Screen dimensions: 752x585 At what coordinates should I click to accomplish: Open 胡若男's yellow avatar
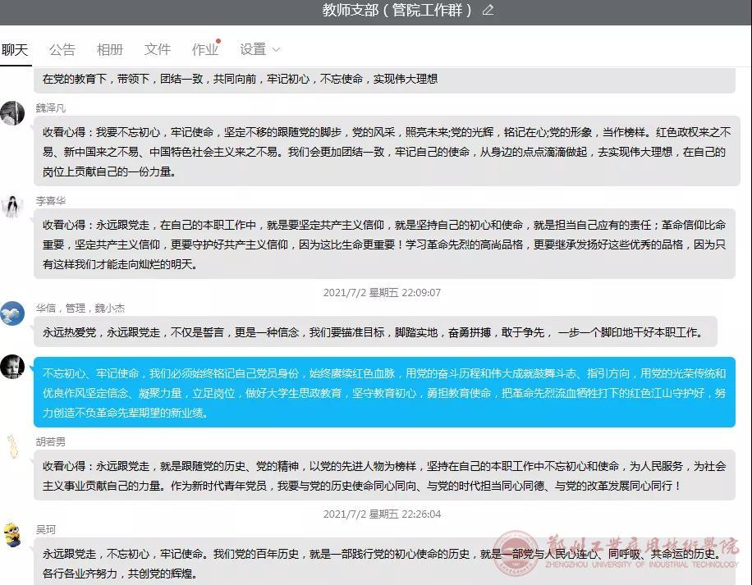pyautogui.click(x=12, y=447)
